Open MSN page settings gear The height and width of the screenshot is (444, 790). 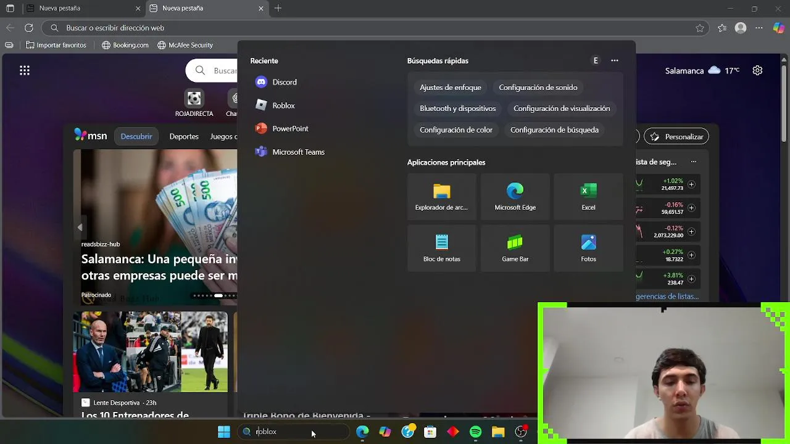pos(757,70)
